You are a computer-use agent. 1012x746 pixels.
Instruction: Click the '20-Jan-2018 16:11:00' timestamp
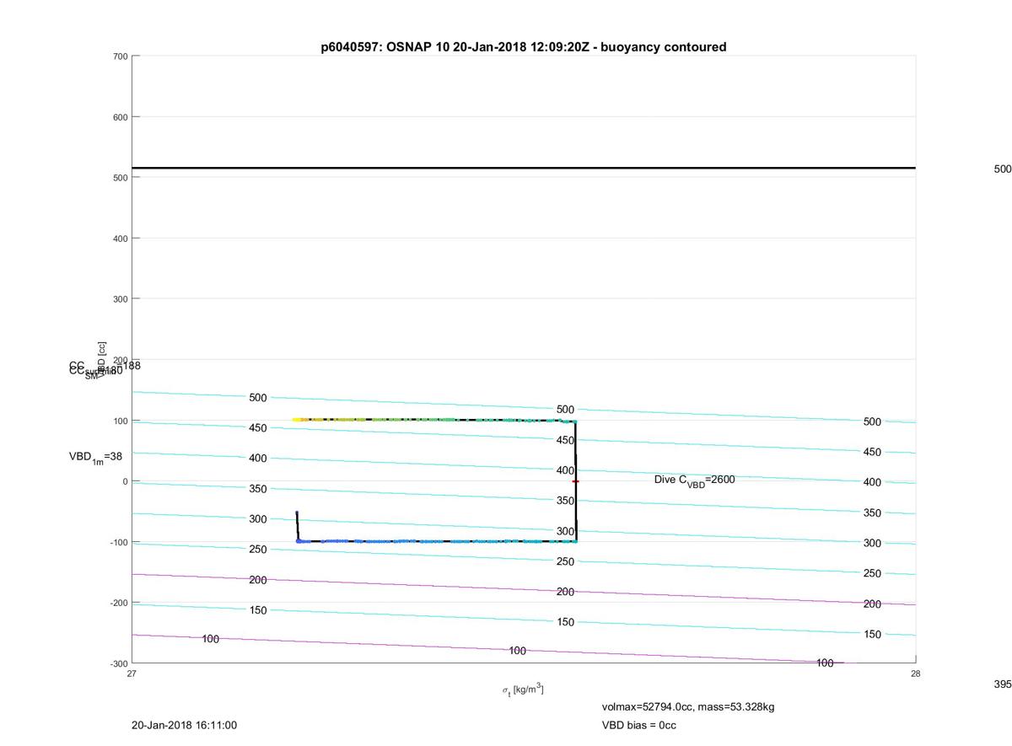pos(184,725)
